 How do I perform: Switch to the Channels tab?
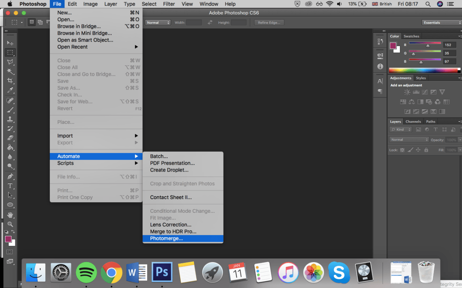click(x=413, y=121)
